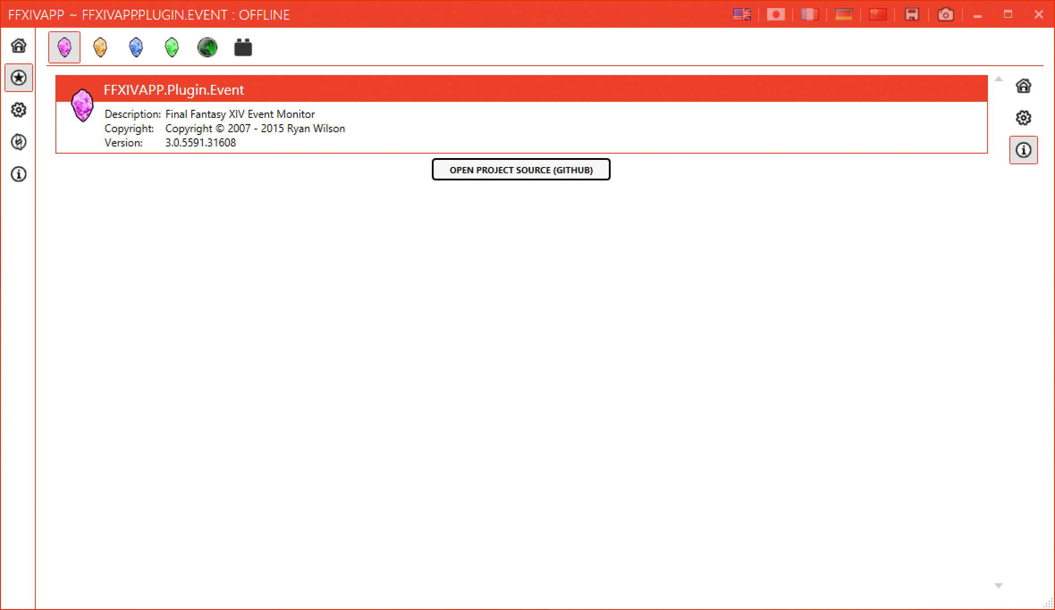The height and width of the screenshot is (610, 1055).
Task: Click the scroll down arrow at panel bottom
Action: (999, 585)
